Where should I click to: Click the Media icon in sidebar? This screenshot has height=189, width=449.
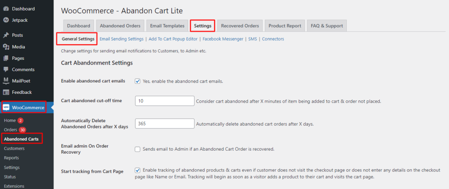tap(6, 47)
